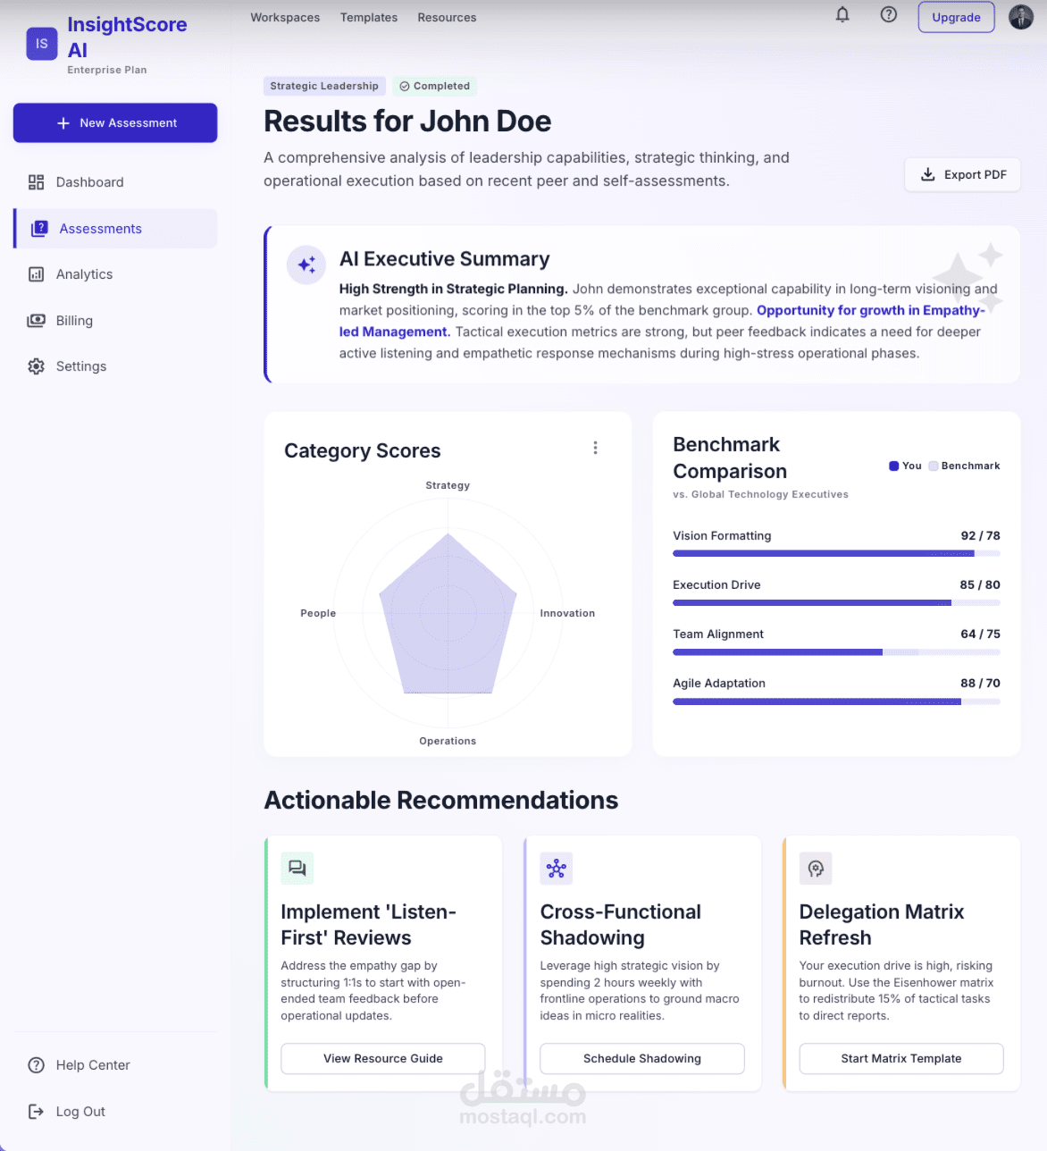The image size is (1047, 1151).
Task: Click the Completed status badge text
Action: pyautogui.click(x=441, y=86)
